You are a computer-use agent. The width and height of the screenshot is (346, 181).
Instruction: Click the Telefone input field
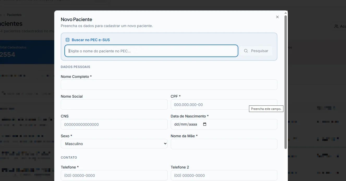tap(114, 175)
